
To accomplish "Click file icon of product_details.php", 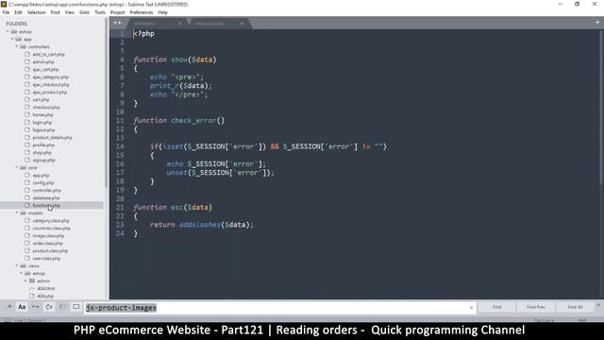I will (27, 137).
